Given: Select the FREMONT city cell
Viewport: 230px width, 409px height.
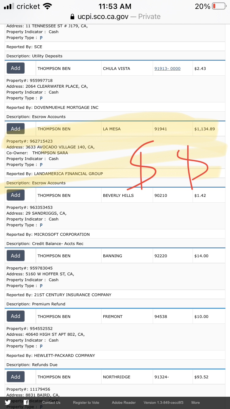Looking at the screenshot, I should 127,316.
